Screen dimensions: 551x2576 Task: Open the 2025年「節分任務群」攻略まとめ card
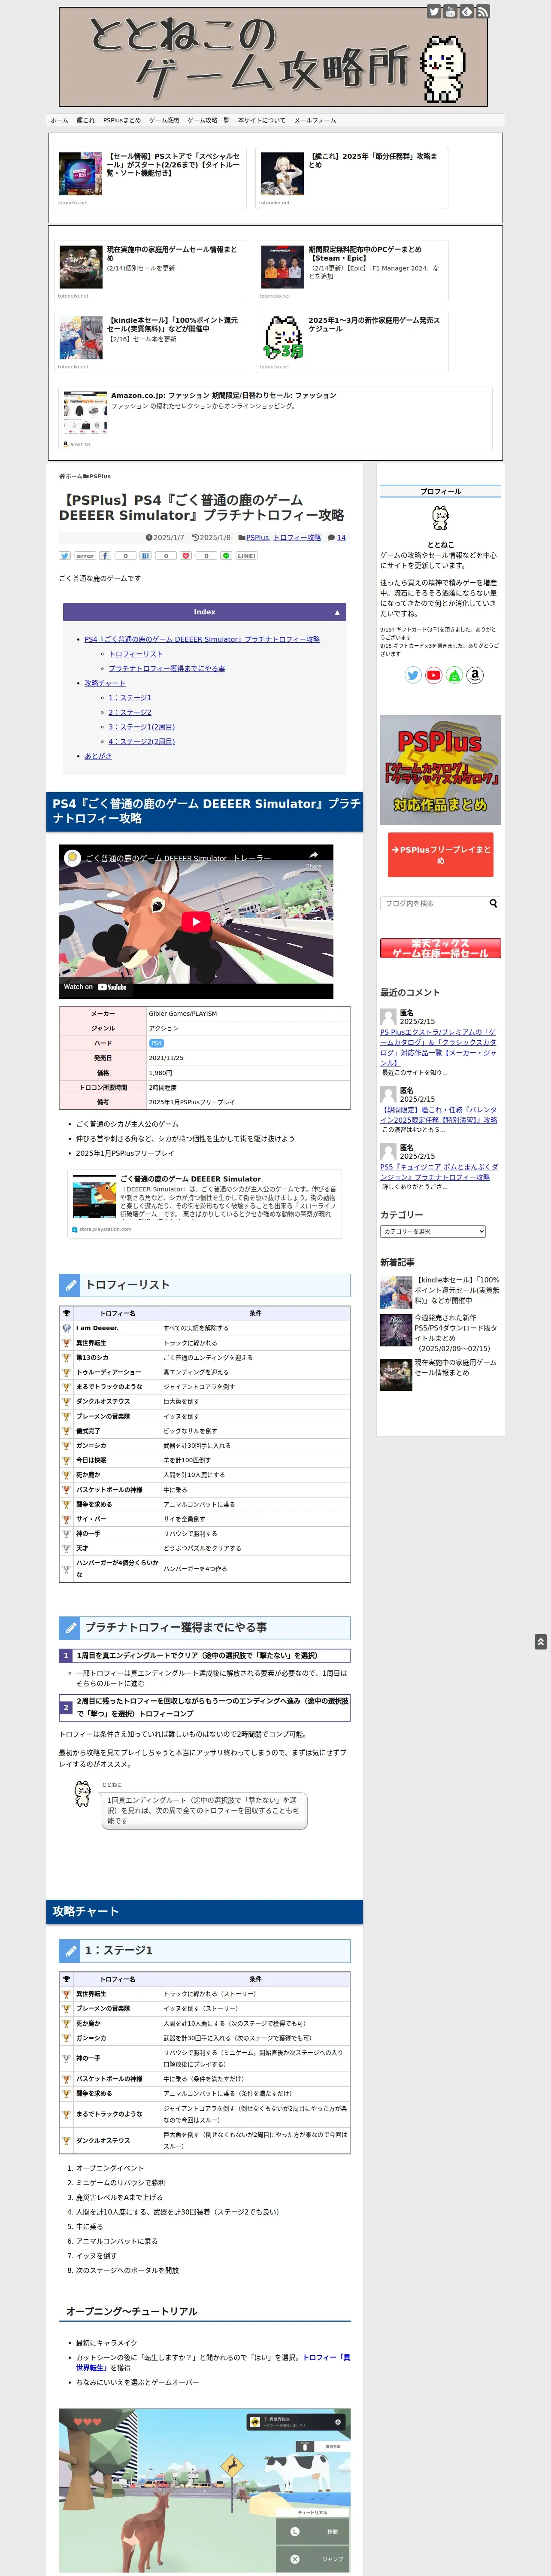click(351, 178)
